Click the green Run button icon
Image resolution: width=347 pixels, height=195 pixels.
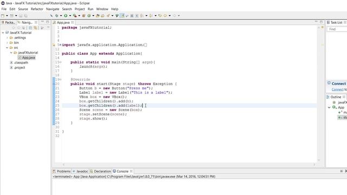pos(66,16)
